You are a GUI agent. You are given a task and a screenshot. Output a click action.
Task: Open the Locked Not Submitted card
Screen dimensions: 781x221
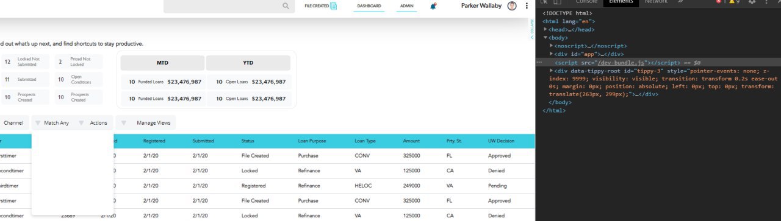click(25, 61)
